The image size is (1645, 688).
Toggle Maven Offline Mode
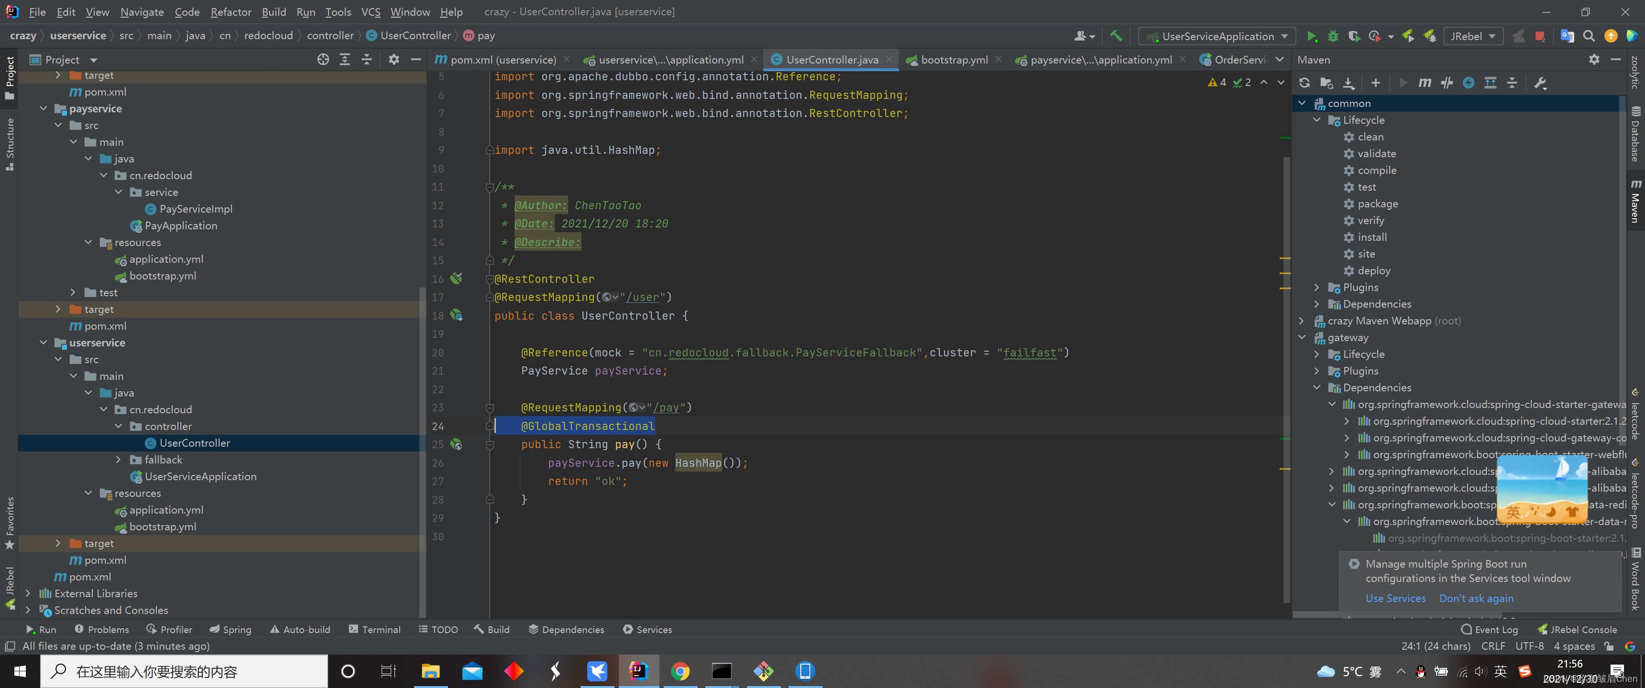[1447, 83]
